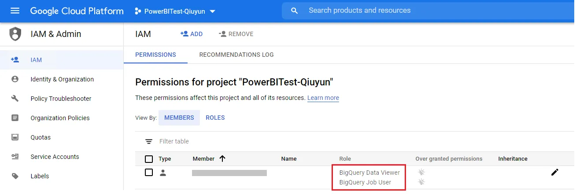Open the hamburger navigation menu
Image resolution: width=576 pixels, height=195 pixels.
click(15, 11)
